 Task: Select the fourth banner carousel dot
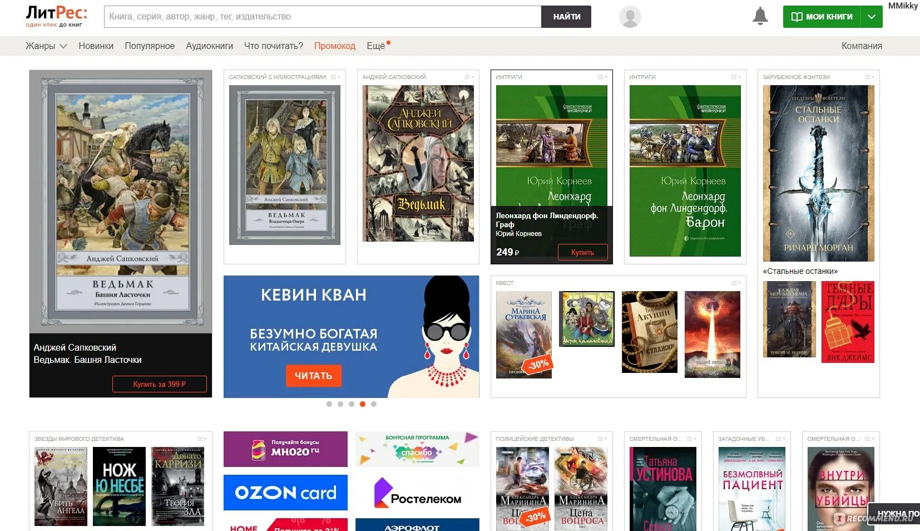coord(363,404)
